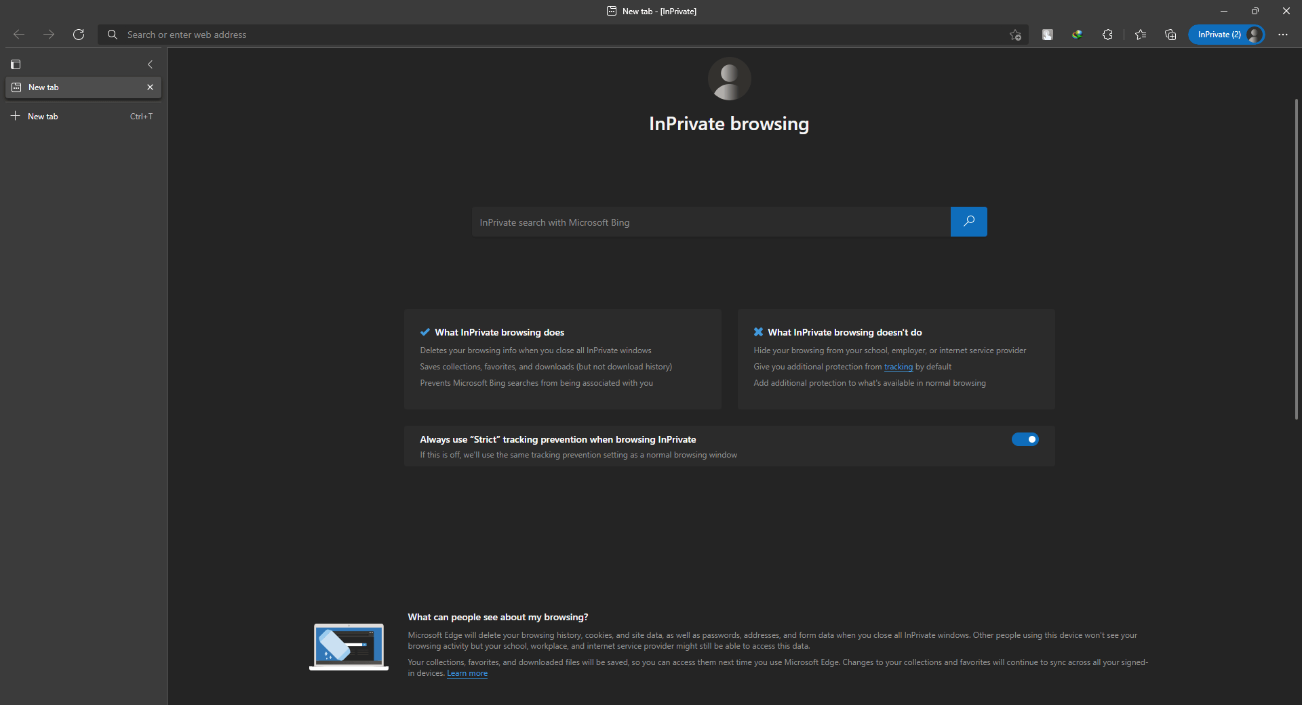Screen dimensions: 1302x705
Task: Select "What can people see about my browsing?" heading
Action: pyautogui.click(x=498, y=617)
